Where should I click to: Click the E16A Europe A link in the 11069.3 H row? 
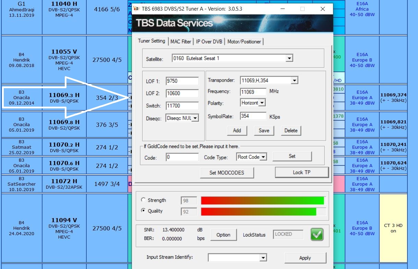tap(362, 97)
